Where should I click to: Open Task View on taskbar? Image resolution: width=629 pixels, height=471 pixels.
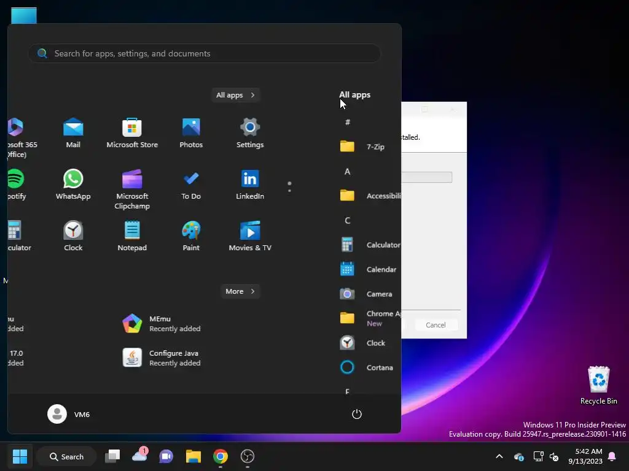coord(112,456)
